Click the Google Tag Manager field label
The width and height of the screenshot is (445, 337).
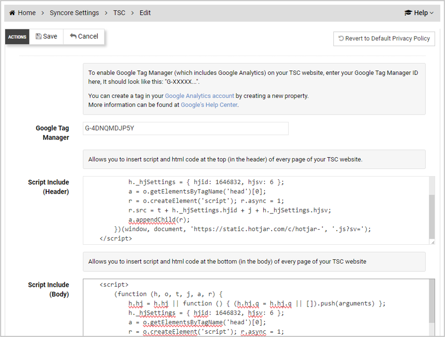(x=53, y=133)
